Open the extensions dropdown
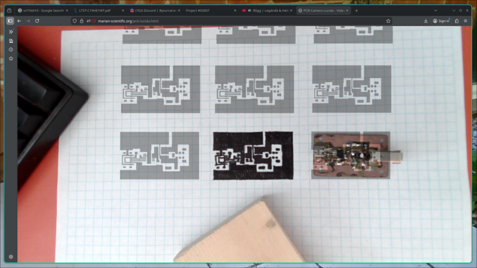 [x=457, y=21]
